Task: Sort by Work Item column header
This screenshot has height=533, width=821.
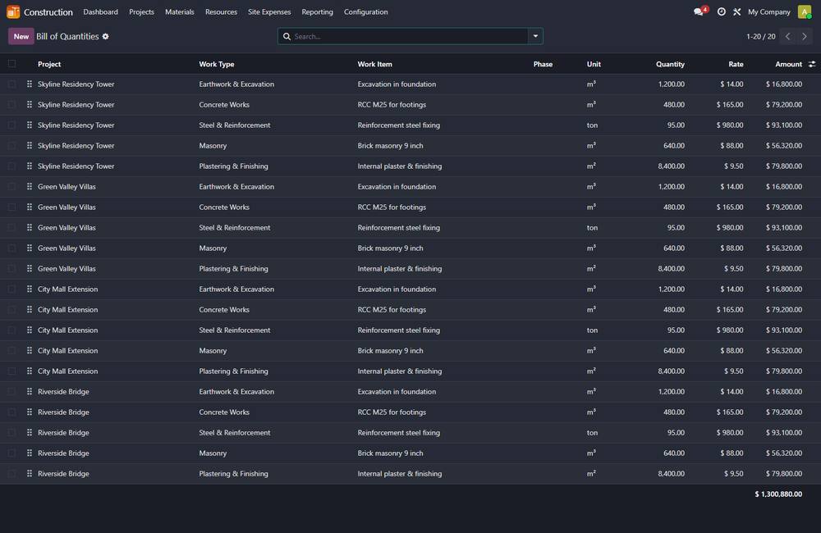Action: (374, 64)
